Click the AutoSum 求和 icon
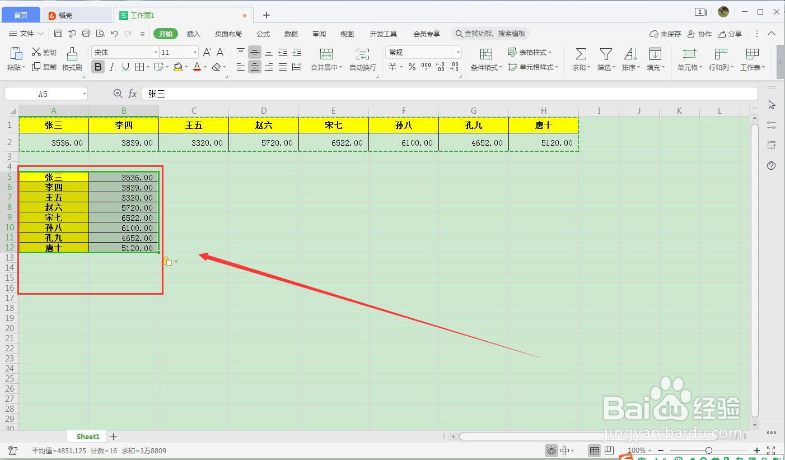Viewport: 785px width, 460px height. (581, 54)
